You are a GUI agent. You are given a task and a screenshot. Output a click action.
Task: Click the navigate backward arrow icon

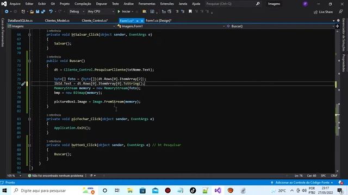[7, 11]
